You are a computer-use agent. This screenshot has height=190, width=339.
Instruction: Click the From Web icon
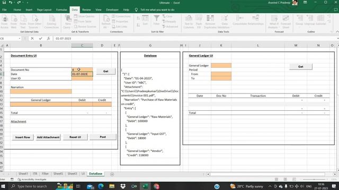tap(14, 22)
